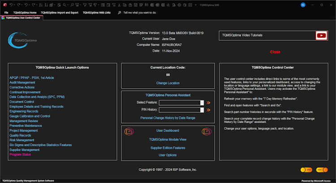This screenshot has width=336, height=183.
Task: Click the Access application logo icon
Action: point(5,5)
